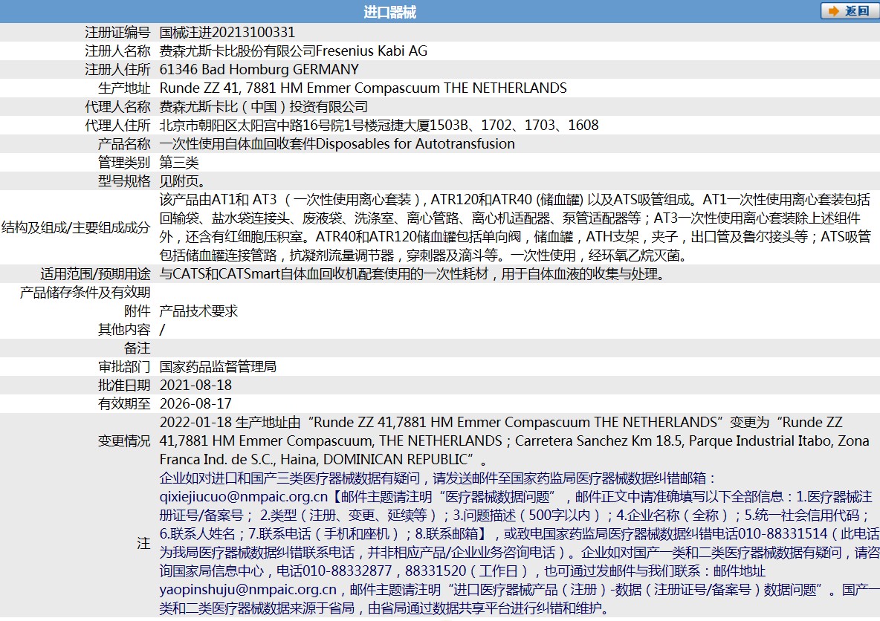
Task: Click approval date 2021-08-18
Action: (196, 385)
